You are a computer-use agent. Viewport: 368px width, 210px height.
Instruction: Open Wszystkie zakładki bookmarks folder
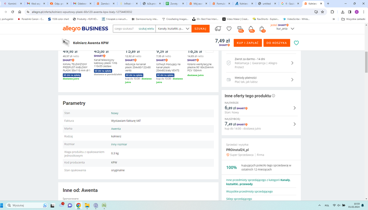point(353,19)
